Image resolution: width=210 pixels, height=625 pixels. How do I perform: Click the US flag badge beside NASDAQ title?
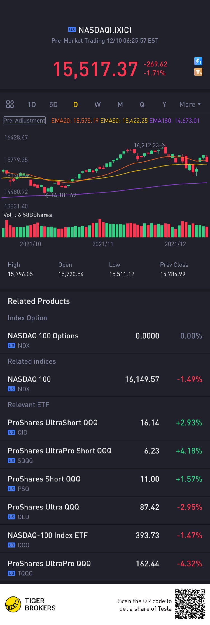72,30
